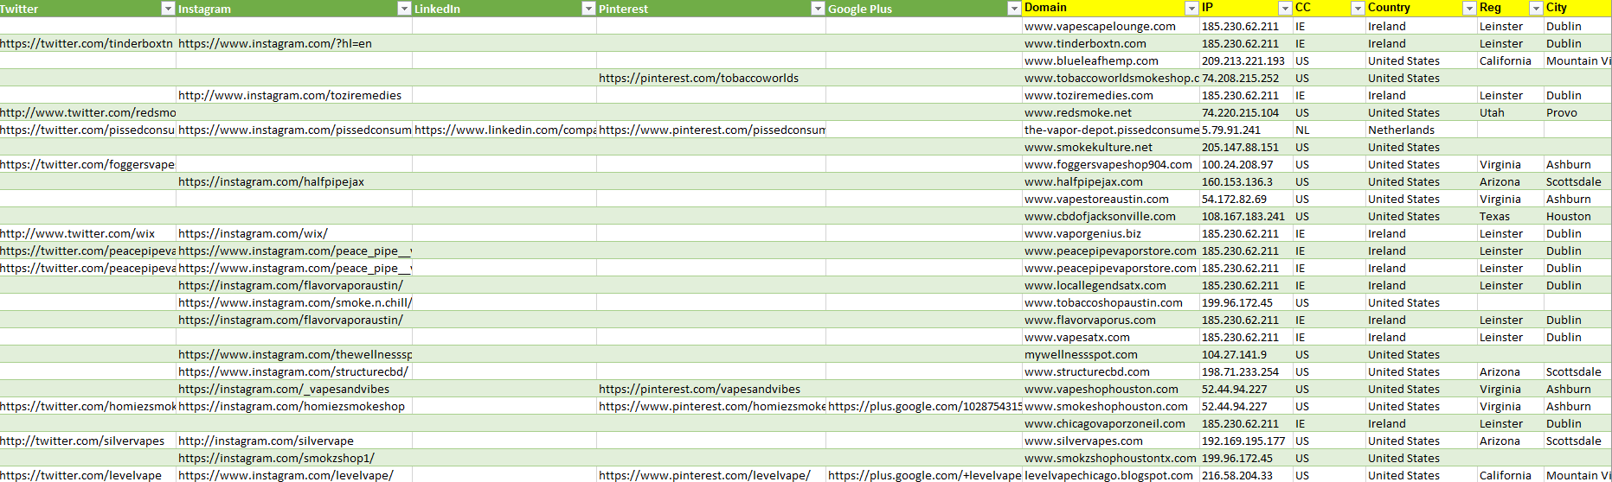Viewport: 1612px width, 482px height.
Task: Open the Google Plus column filter dropdown
Action: (1014, 9)
